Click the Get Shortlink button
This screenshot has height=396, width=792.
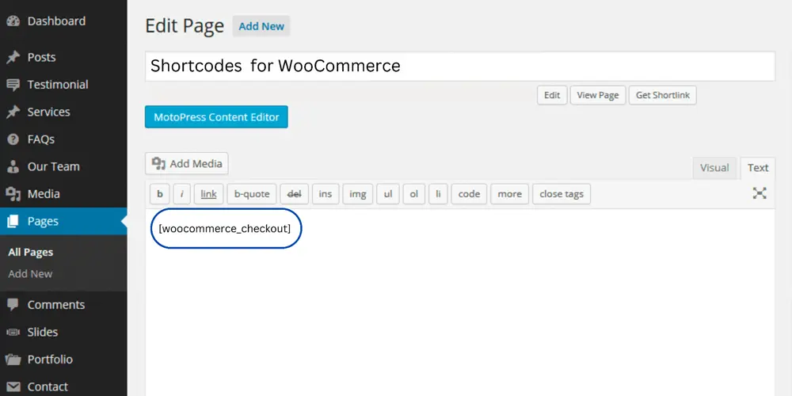(663, 95)
